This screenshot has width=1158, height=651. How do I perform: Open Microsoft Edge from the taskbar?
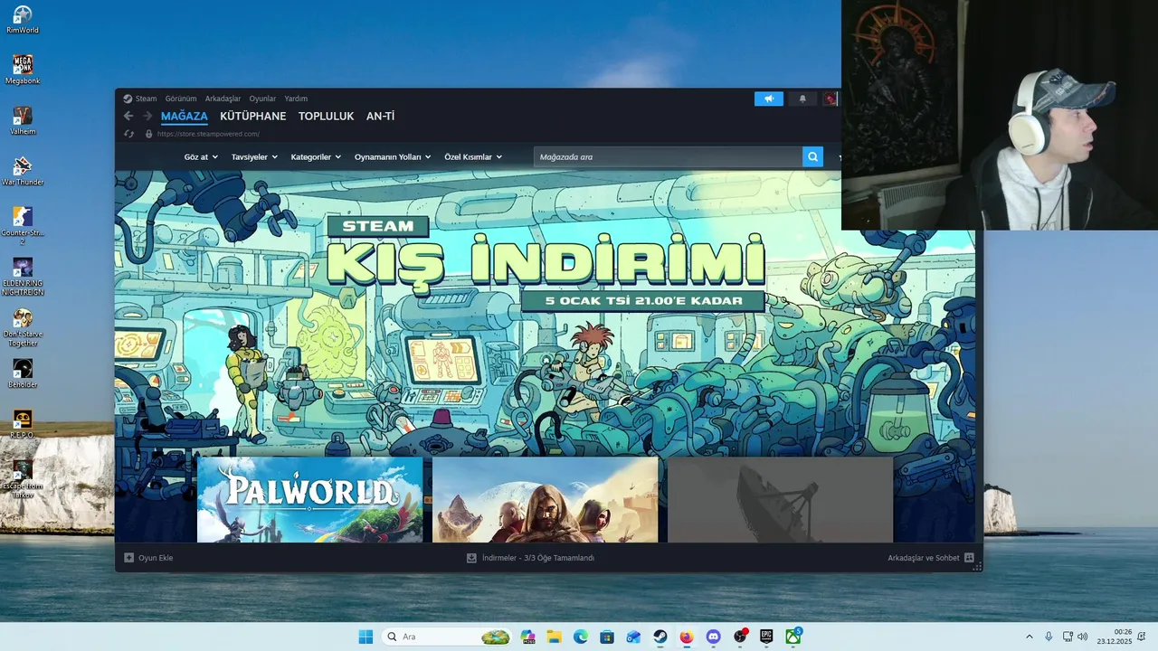click(581, 637)
